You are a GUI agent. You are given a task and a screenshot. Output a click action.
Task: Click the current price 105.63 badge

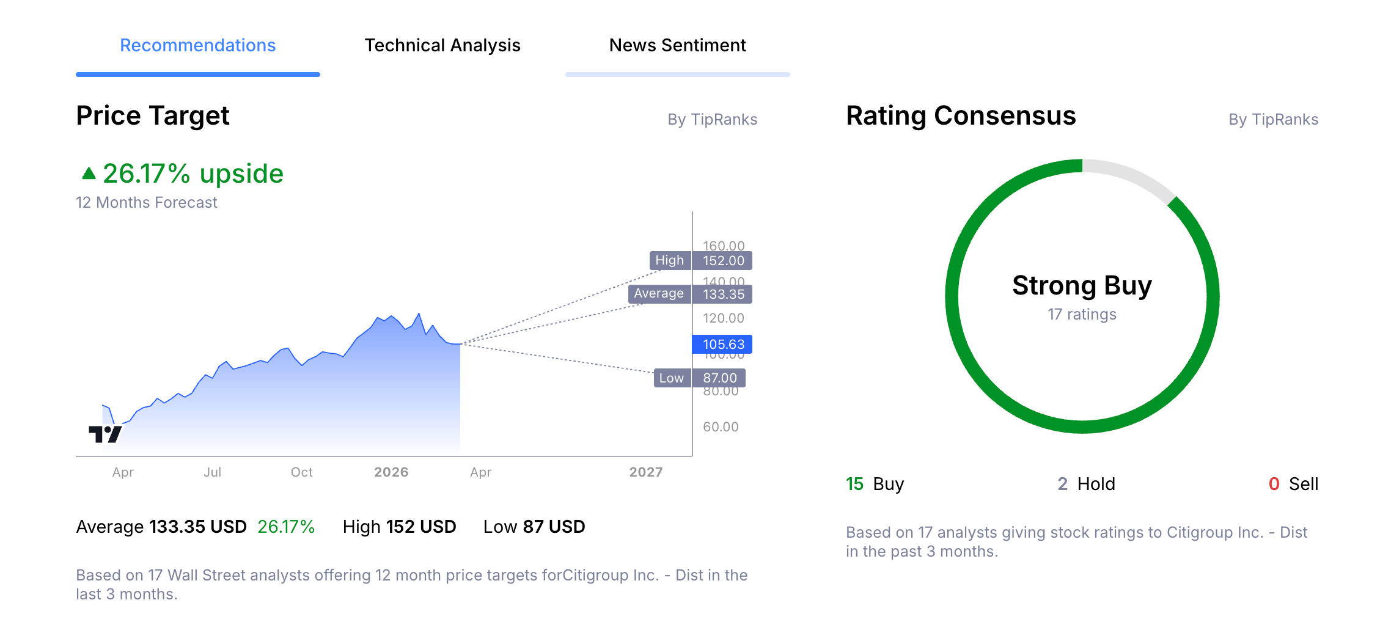pyautogui.click(x=722, y=344)
